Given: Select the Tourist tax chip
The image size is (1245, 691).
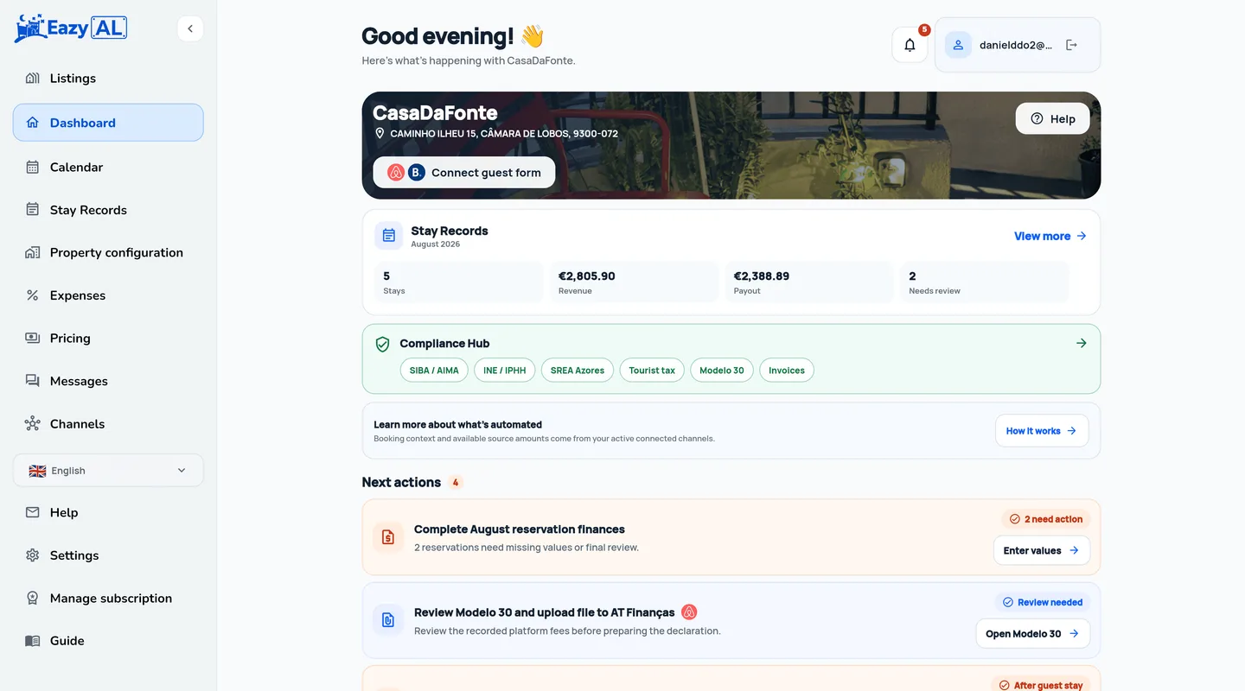Looking at the screenshot, I should coord(652,371).
